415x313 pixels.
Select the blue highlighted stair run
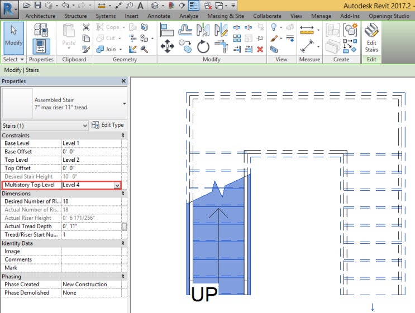click(218, 238)
